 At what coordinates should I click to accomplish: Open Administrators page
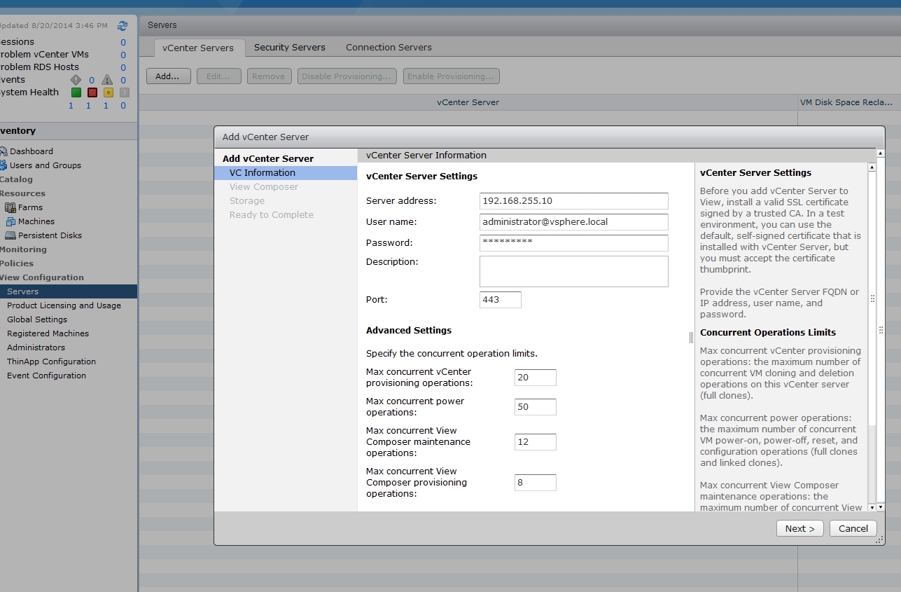tap(36, 347)
